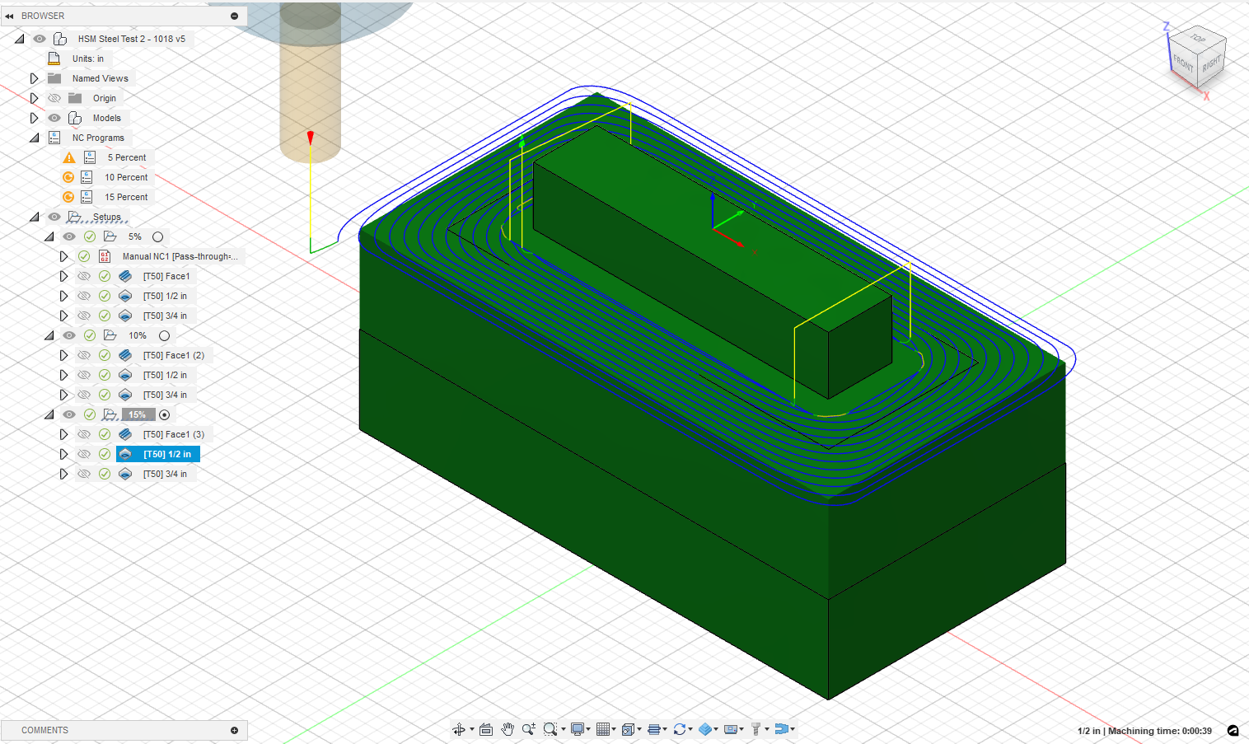
Task: Open the Display Settings icon
Action: coord(579,729)
